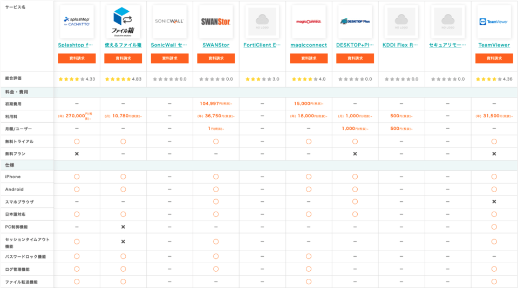Click the Splashtop for CACHATTO logo
The height and width of the screenshot is (288, 518).
tap(77, 22)
